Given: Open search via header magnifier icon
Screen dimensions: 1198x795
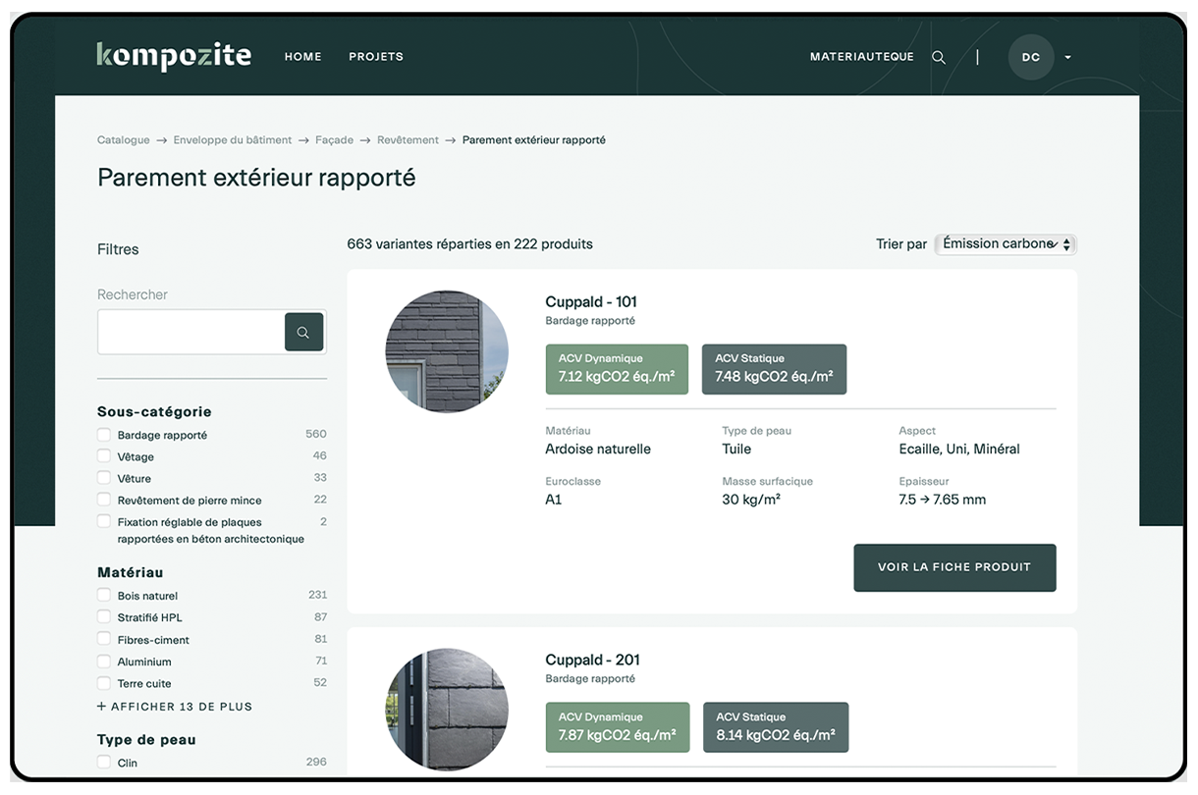Looking at the screenshot, I should pos(939,57).
